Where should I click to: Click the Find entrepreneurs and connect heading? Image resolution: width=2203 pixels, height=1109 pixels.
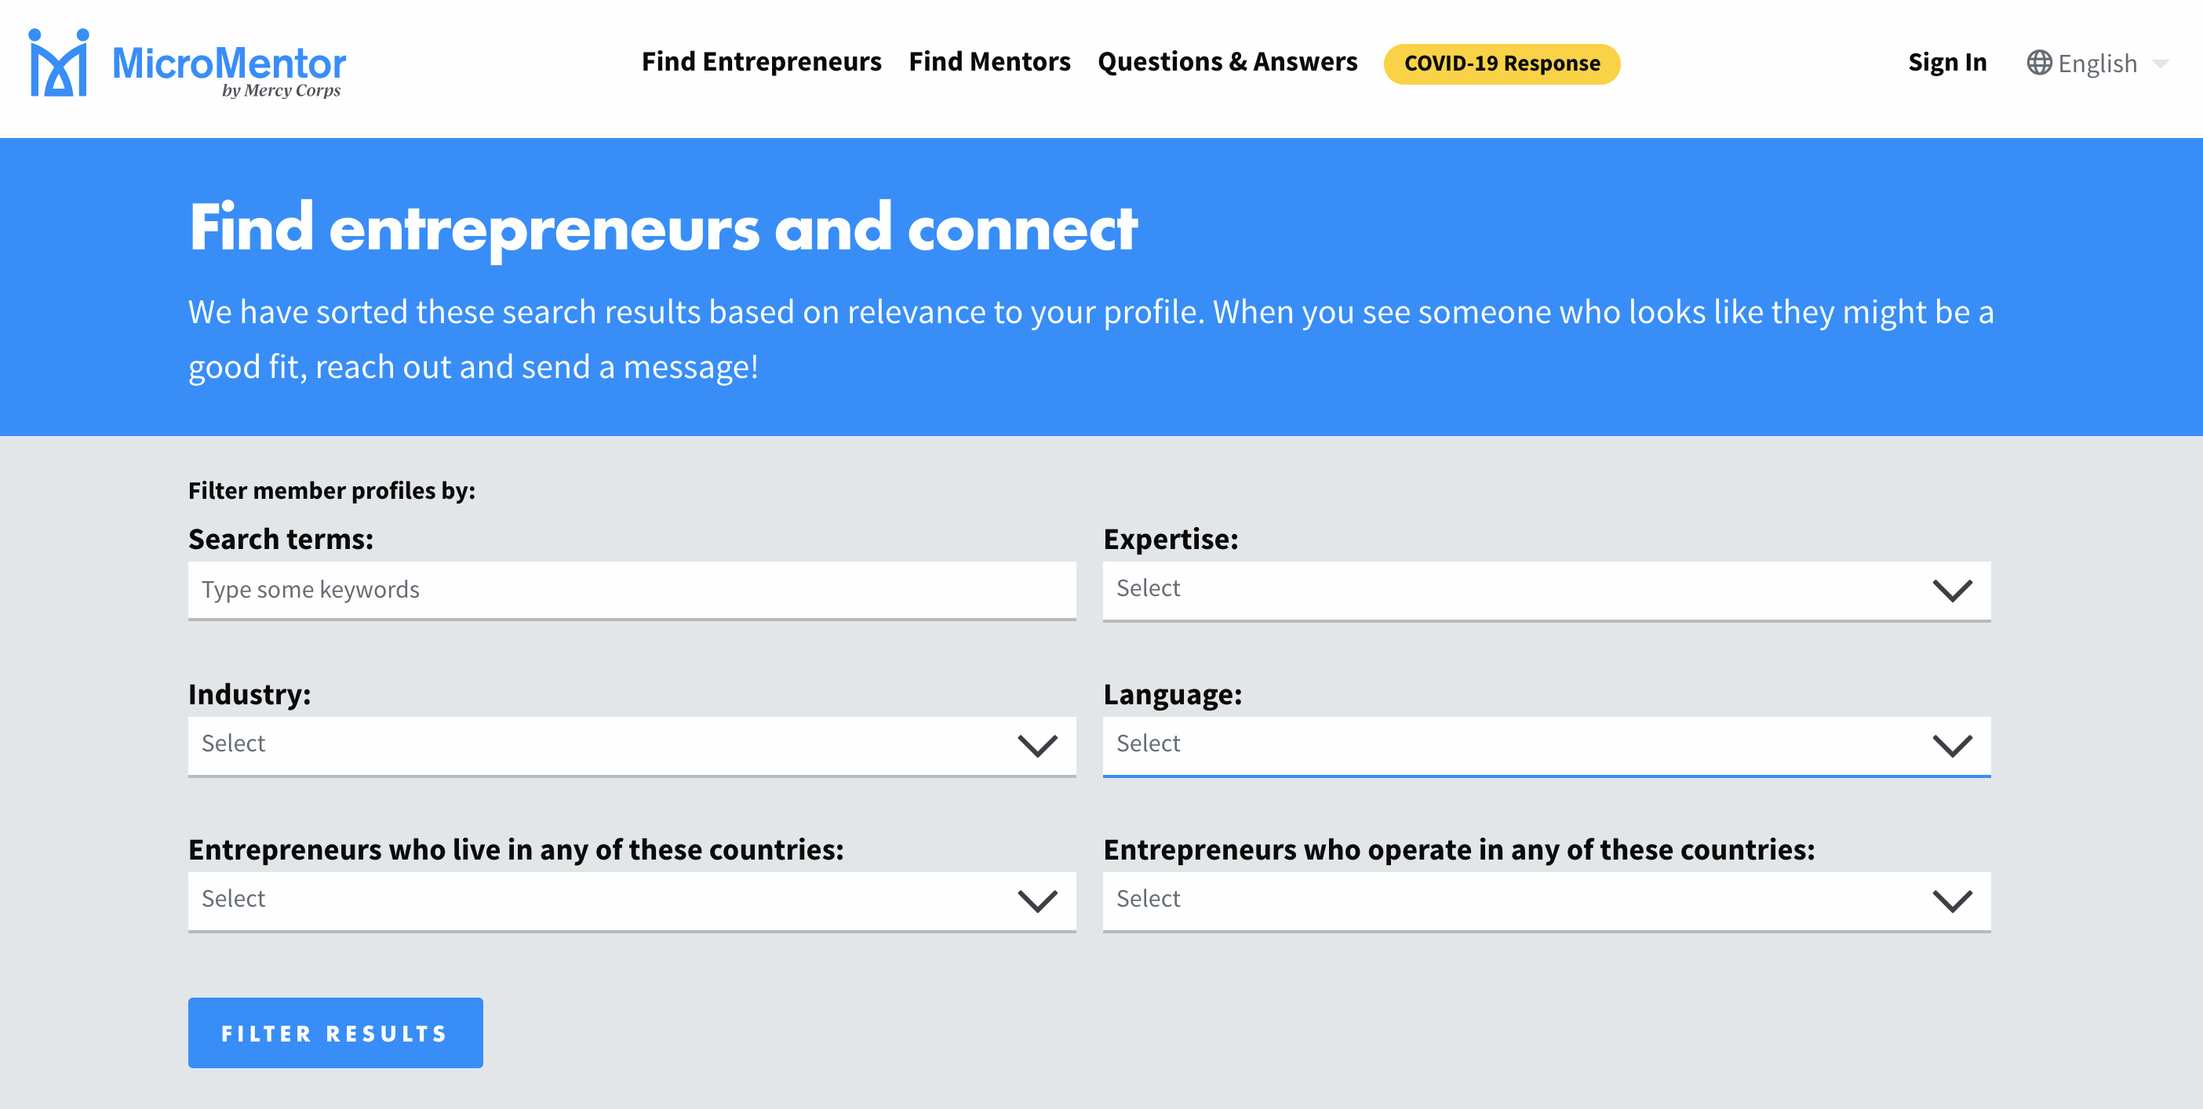[x=665, y=227]
